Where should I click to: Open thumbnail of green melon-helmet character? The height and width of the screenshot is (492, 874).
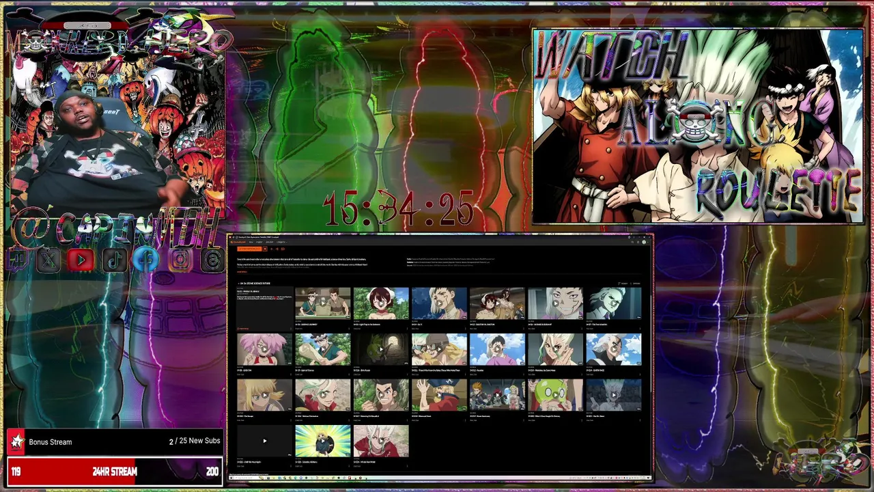(555, 395)
